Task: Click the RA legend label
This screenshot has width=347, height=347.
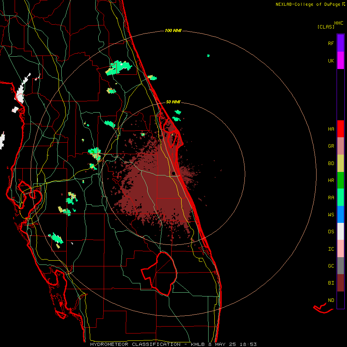Action: [331, 198]
